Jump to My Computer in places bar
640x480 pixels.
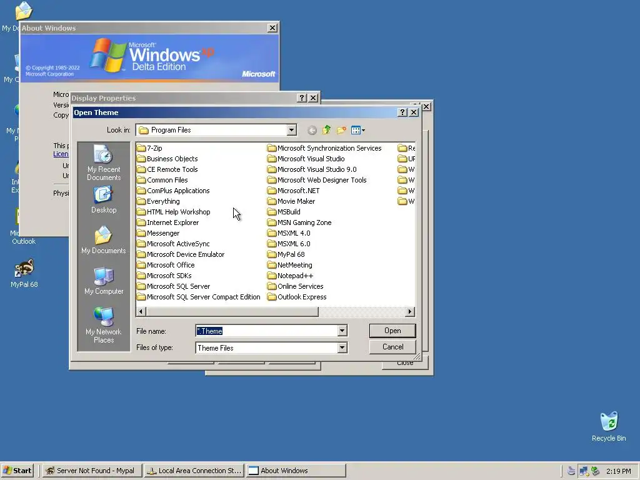coord(104,281)
